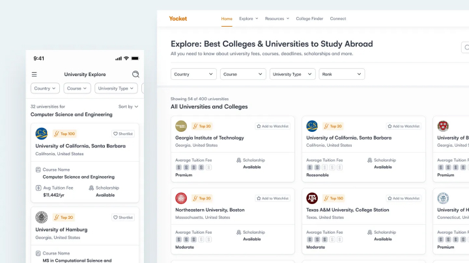Click the Yocket logo

coord(178,18)
